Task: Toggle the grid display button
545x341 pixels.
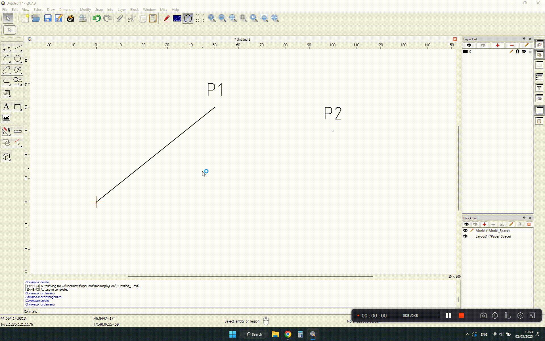Action: (200, 18)
